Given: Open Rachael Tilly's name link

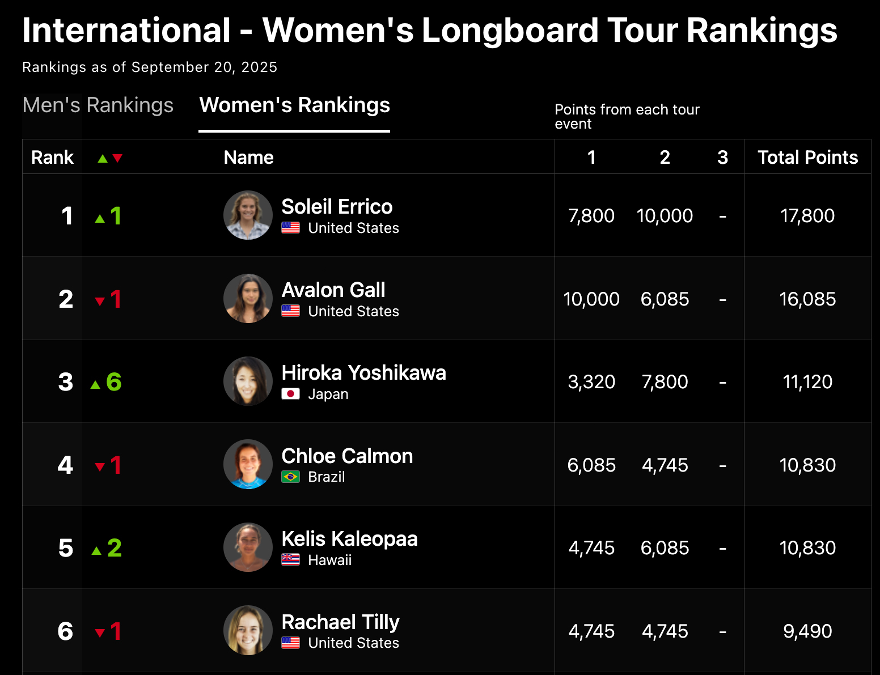Looking at the screenshot, I should click(340, 622).
